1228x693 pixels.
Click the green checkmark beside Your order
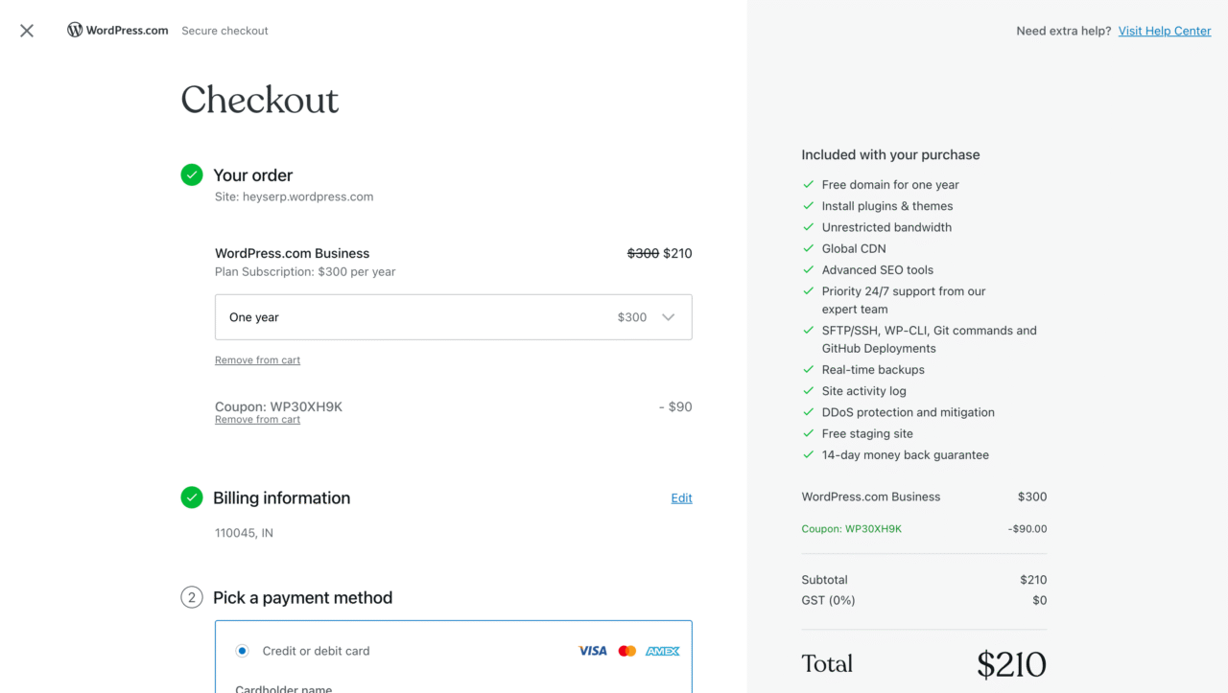point(191,174)
